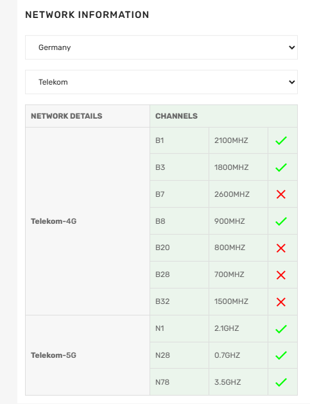Click the 3.5GHZ frequency cell
The height and width of the screenshot is (404, 310).
pyautogui.click(x=238, y=382)
